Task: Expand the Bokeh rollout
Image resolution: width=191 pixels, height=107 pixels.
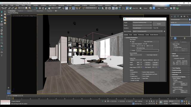Action: [x=174, y=53]
